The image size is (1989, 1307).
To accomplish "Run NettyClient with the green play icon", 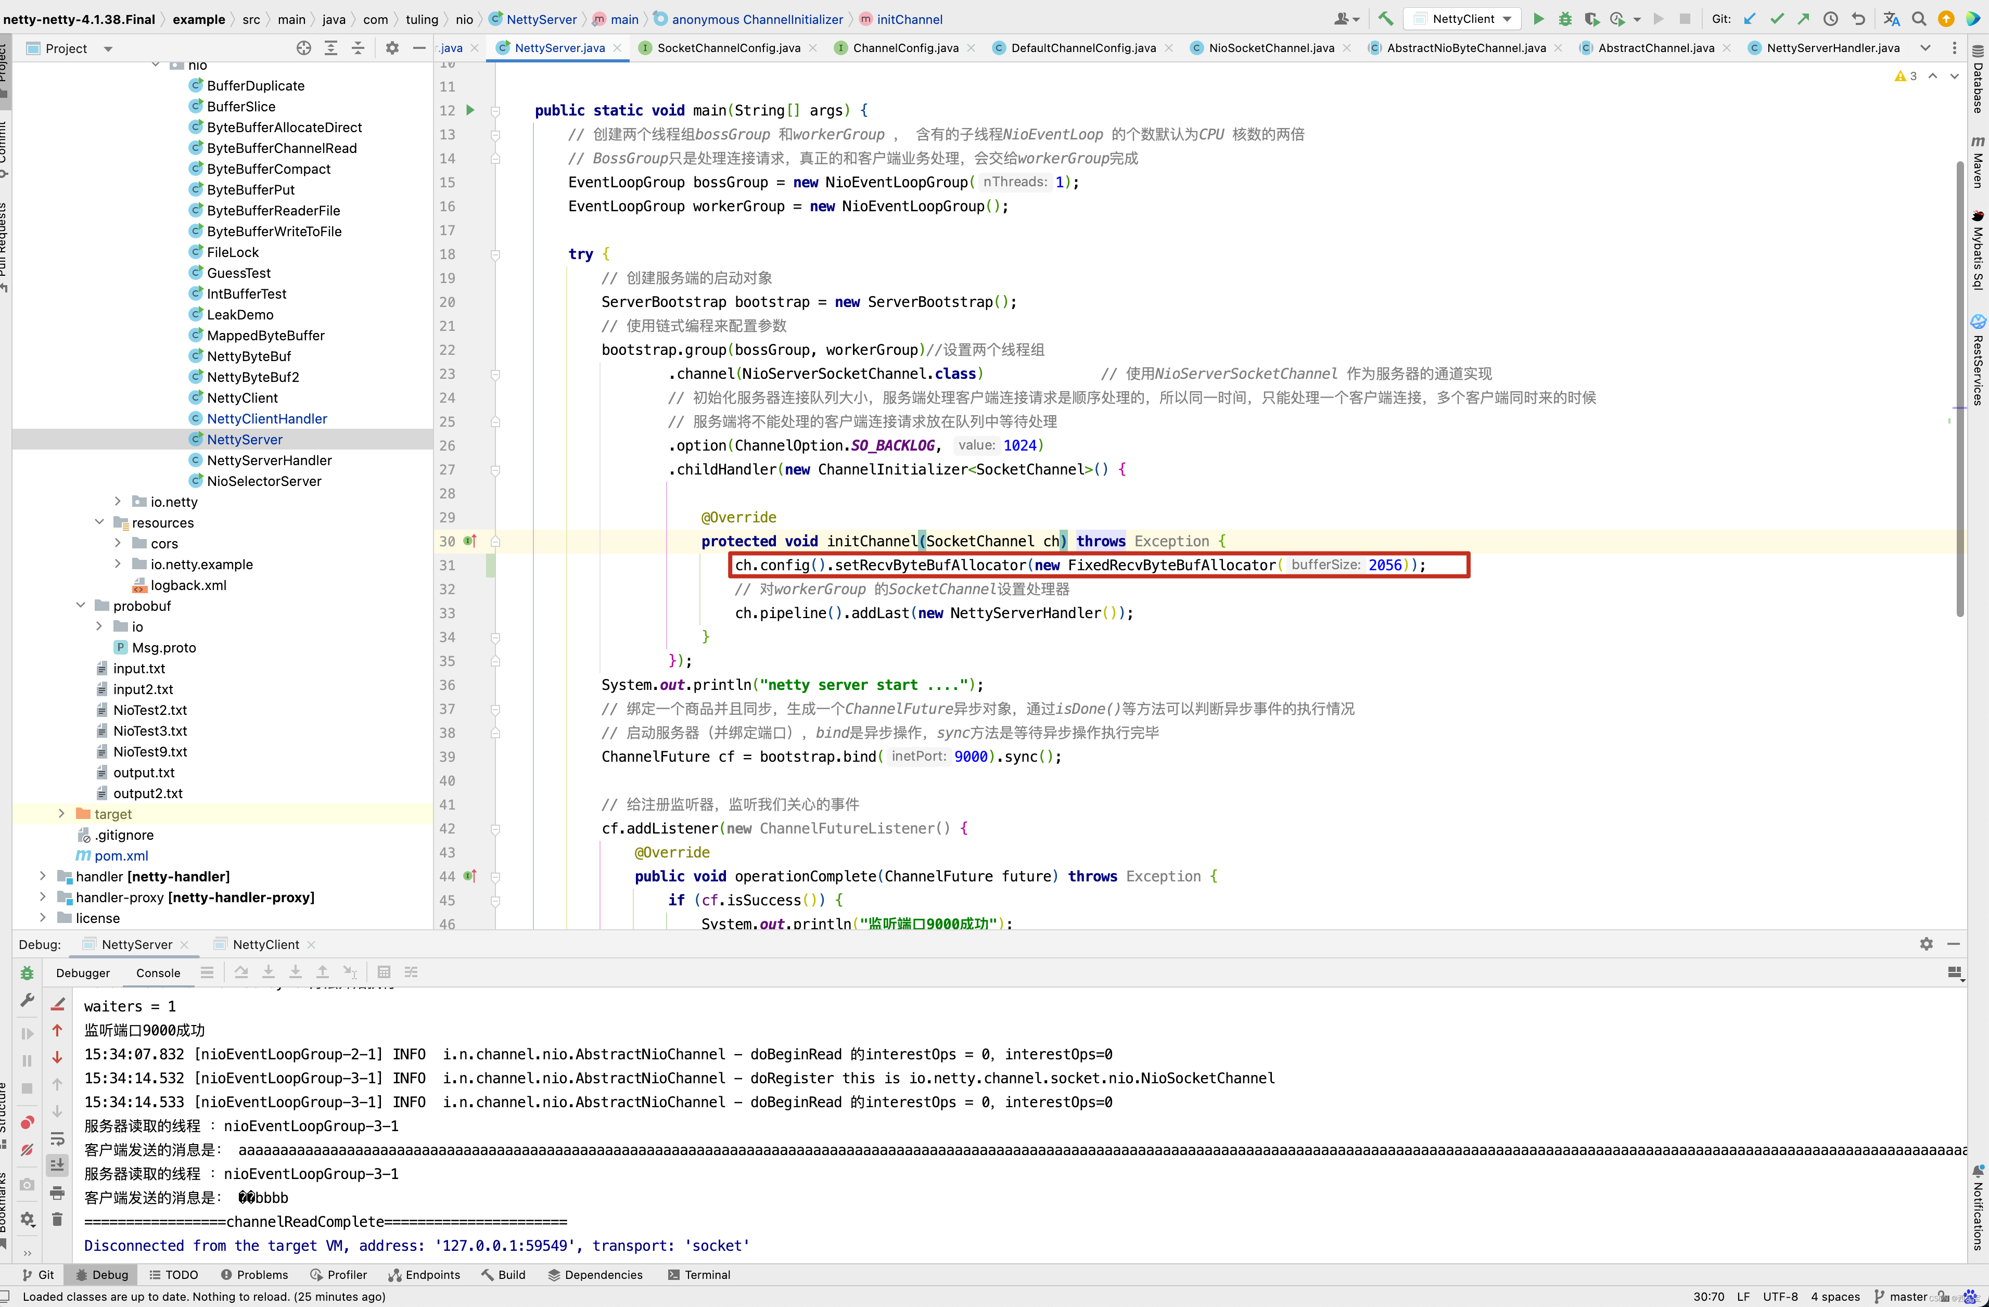I will pos(1538,18).
